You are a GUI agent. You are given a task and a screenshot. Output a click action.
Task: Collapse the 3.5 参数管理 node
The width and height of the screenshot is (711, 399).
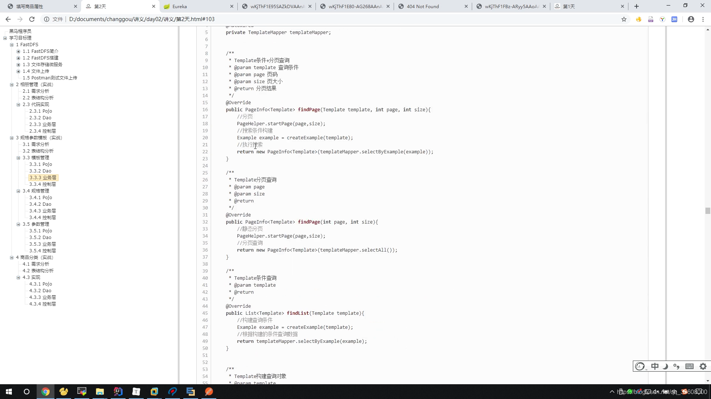coord(18,224)
